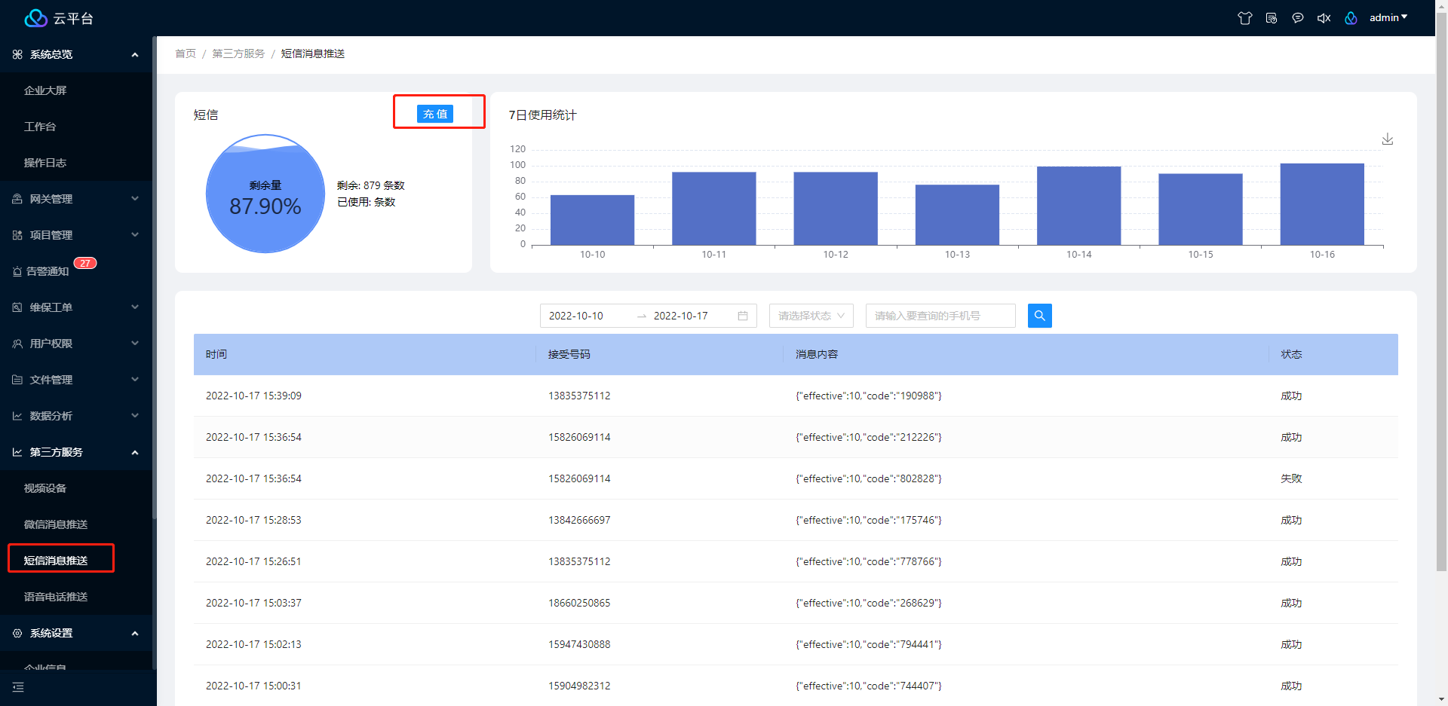Open the admin user dropdown
The width and height of the screenshot is (1448, 706).
point(1388,17)
